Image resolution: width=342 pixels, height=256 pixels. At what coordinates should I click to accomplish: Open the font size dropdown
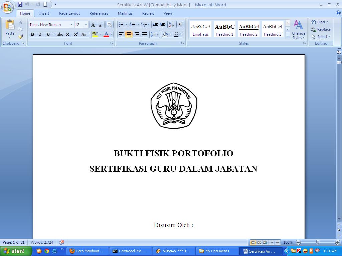(x=86, y=25)
